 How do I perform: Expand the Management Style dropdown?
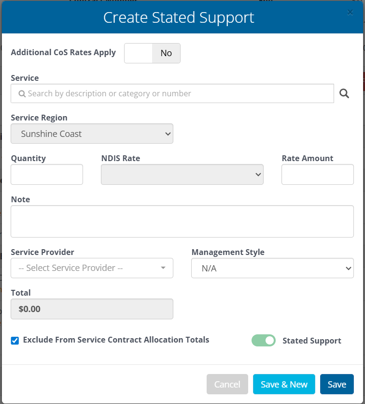click(x=272, y=269)
